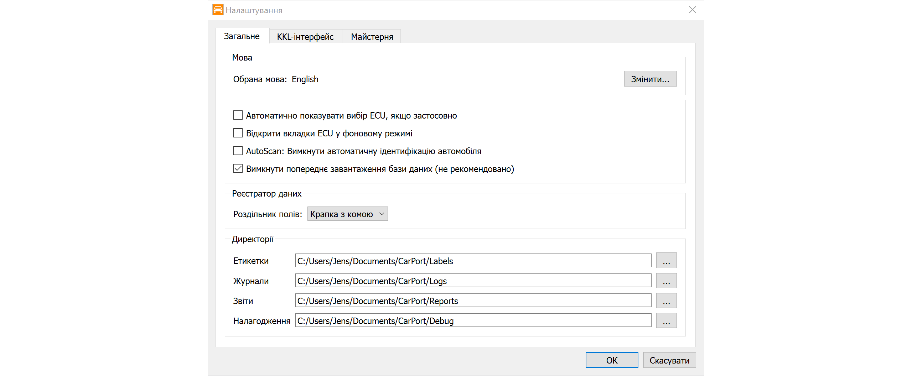Browse for the Звіти Reports folder
The height and width of the screenshot is (376, 912).
[x=666, y=301]
